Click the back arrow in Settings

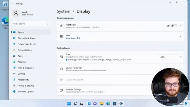point(12,4)
